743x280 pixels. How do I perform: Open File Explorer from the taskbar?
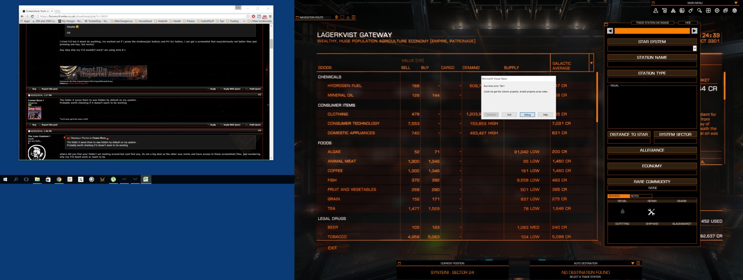tap(37, 179)
